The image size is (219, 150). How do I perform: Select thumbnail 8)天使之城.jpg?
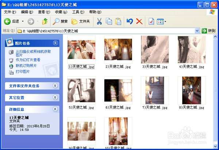tap(192, 90)
